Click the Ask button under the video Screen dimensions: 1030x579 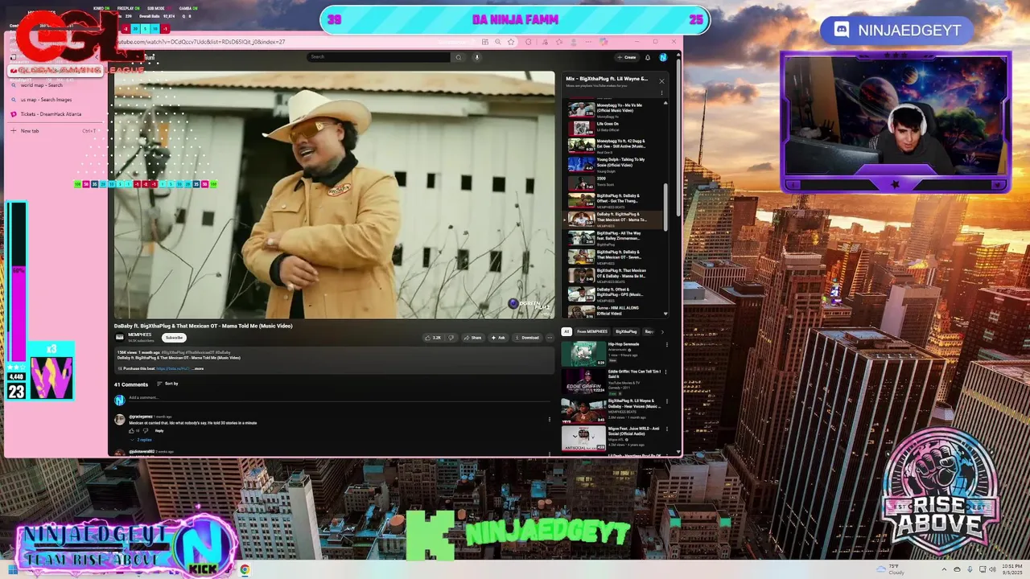point(498,338)
